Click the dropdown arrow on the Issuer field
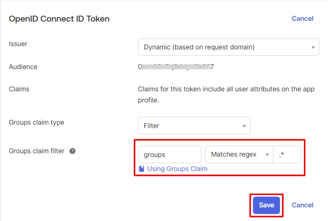 tap(312, 47)
